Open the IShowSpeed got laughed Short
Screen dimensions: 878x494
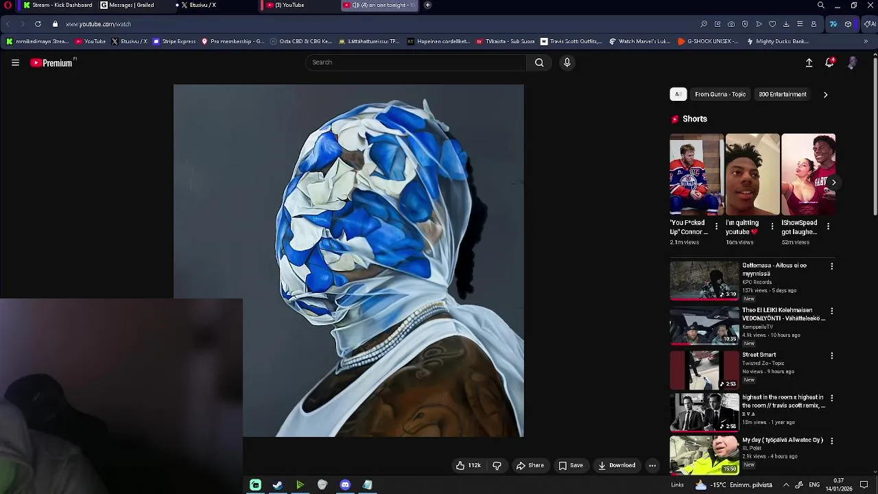click(808, 175)
